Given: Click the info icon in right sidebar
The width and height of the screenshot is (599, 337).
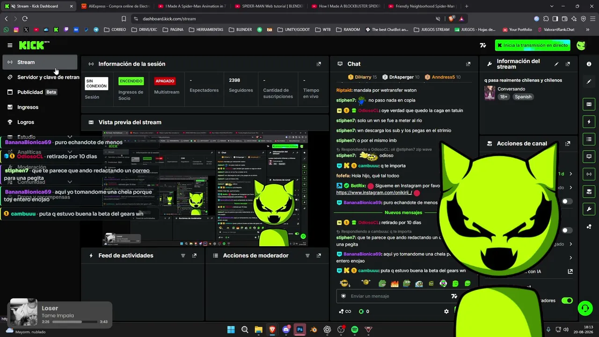Looking at the screenshot, I should click(589, 64).
